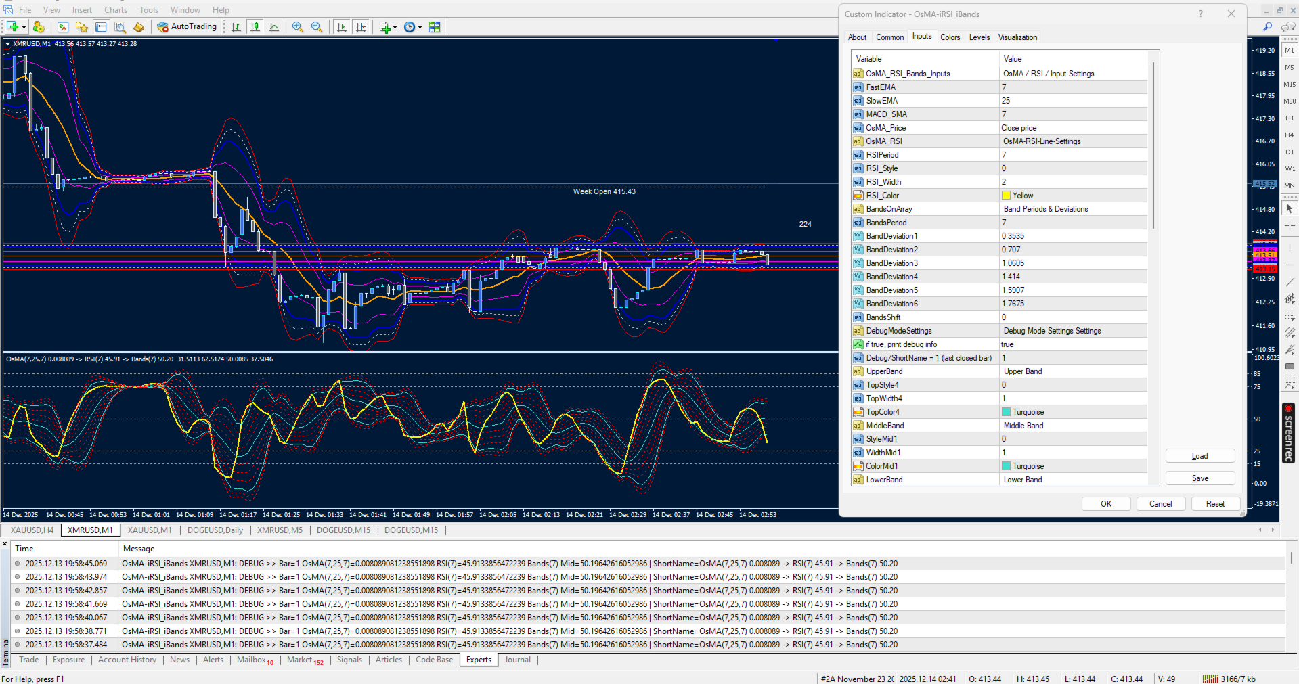Switch to the Colors tab
This screenshot has height=684, width=1299.
click(950, 37)
